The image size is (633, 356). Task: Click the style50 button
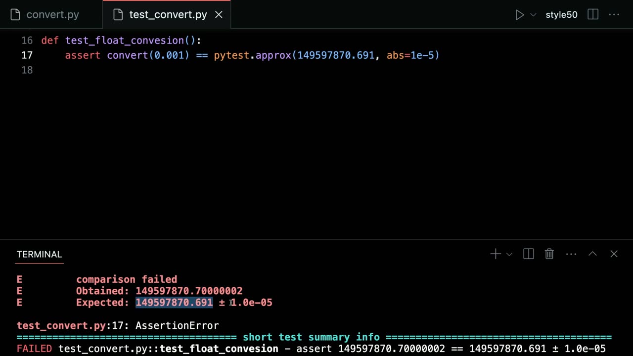(561, 15)
